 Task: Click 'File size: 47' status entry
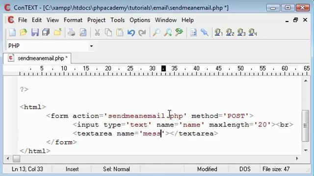click(x=276, y=169)
